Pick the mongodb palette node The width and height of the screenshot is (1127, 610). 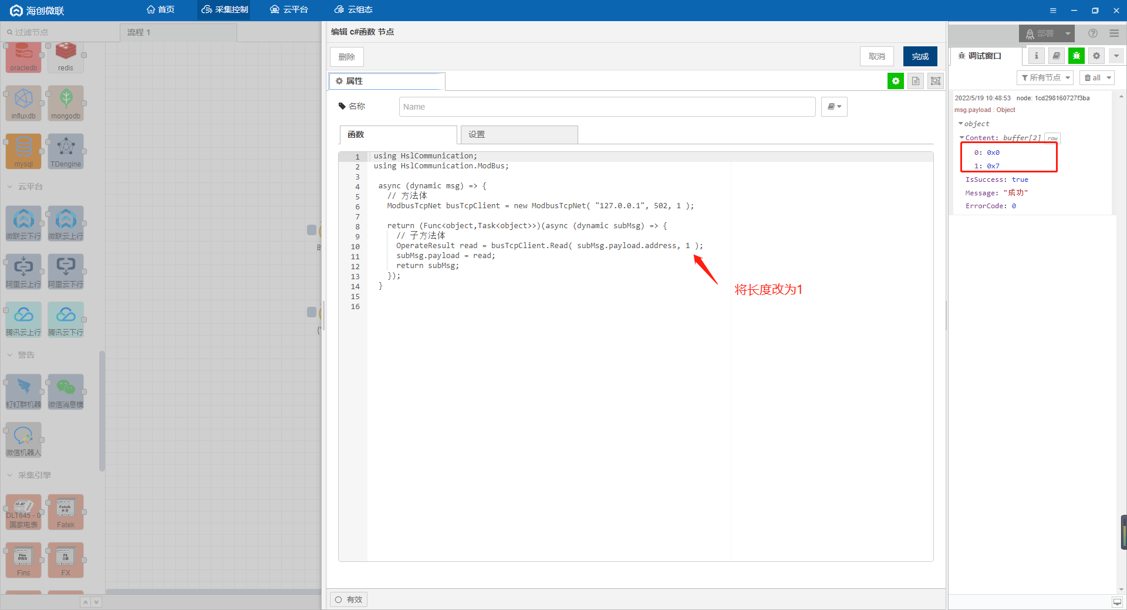pos(66,103)
